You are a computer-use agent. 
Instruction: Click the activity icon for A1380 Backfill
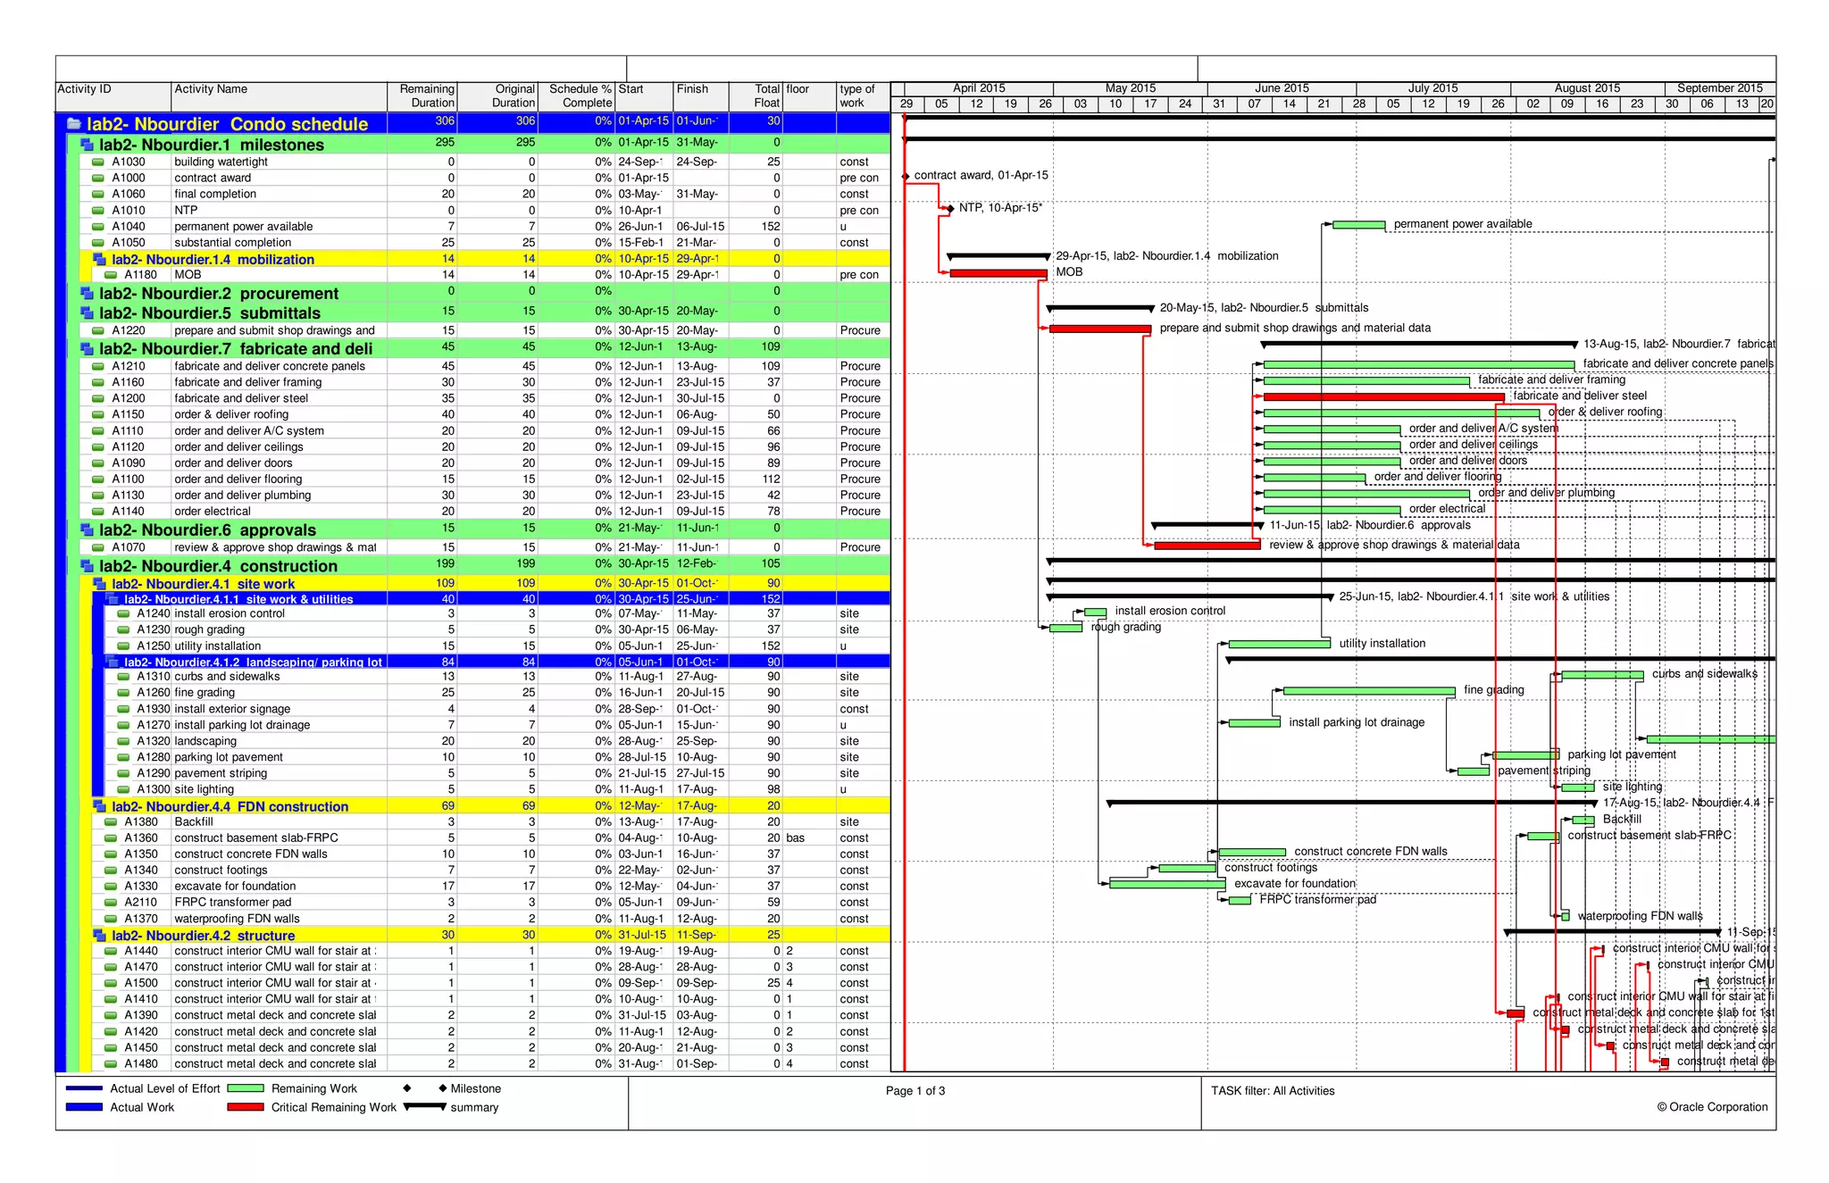(x=111, y=822)
